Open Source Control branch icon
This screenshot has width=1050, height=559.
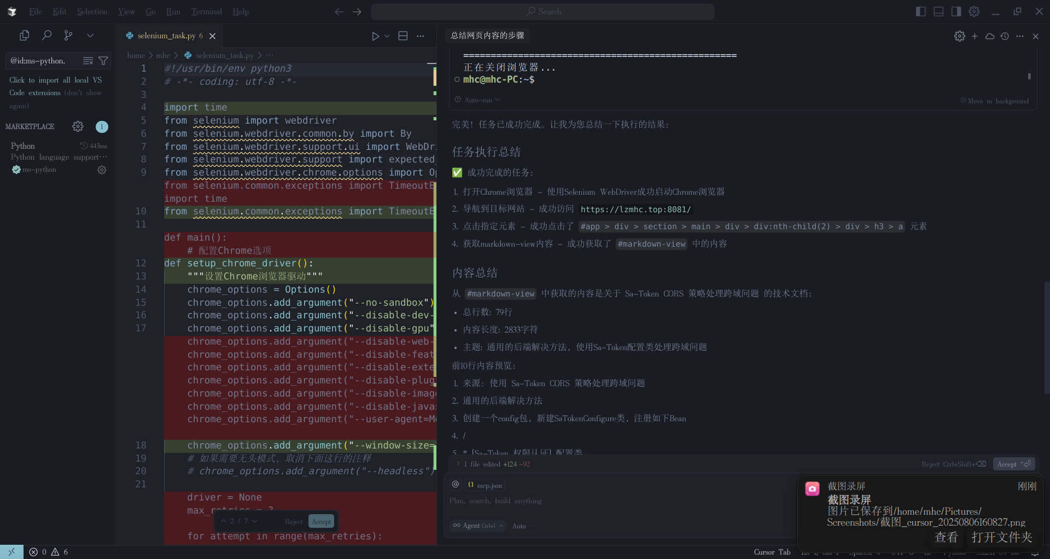point(68,36)
